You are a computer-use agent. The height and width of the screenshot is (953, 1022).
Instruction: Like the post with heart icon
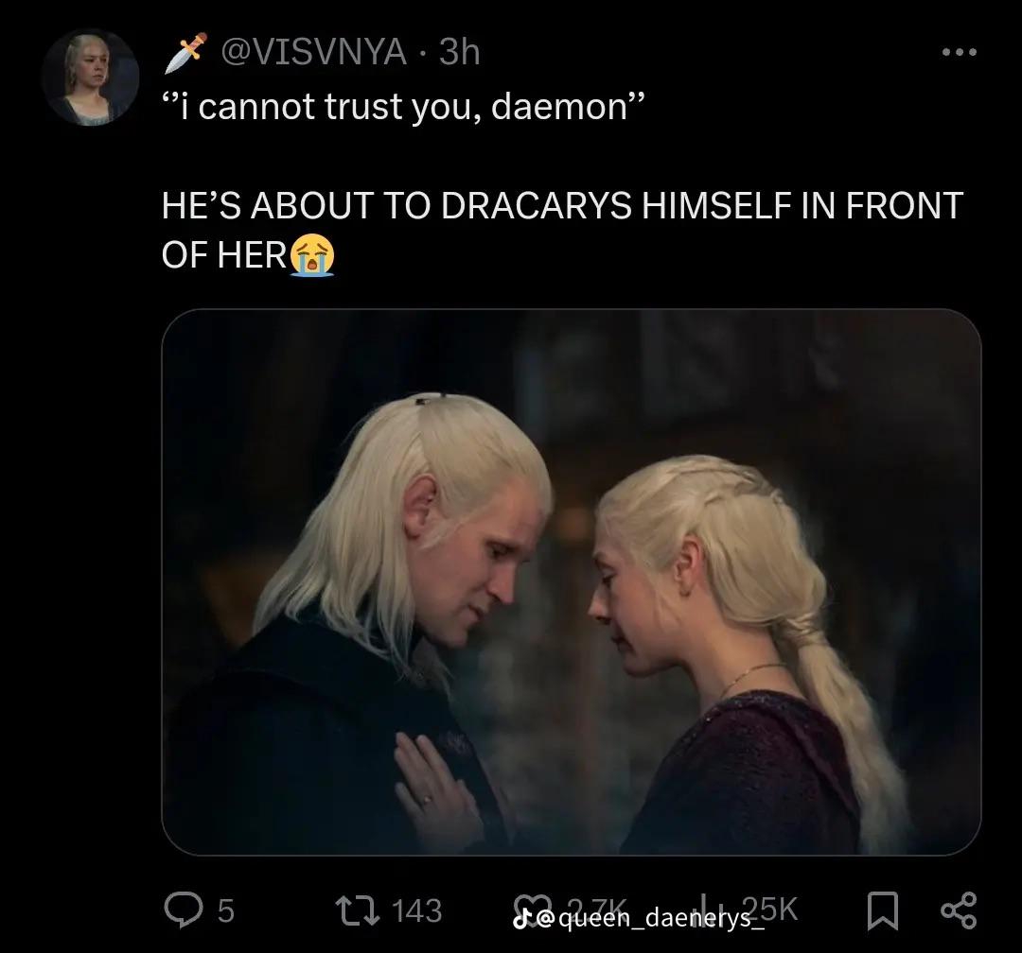[531, 908]
